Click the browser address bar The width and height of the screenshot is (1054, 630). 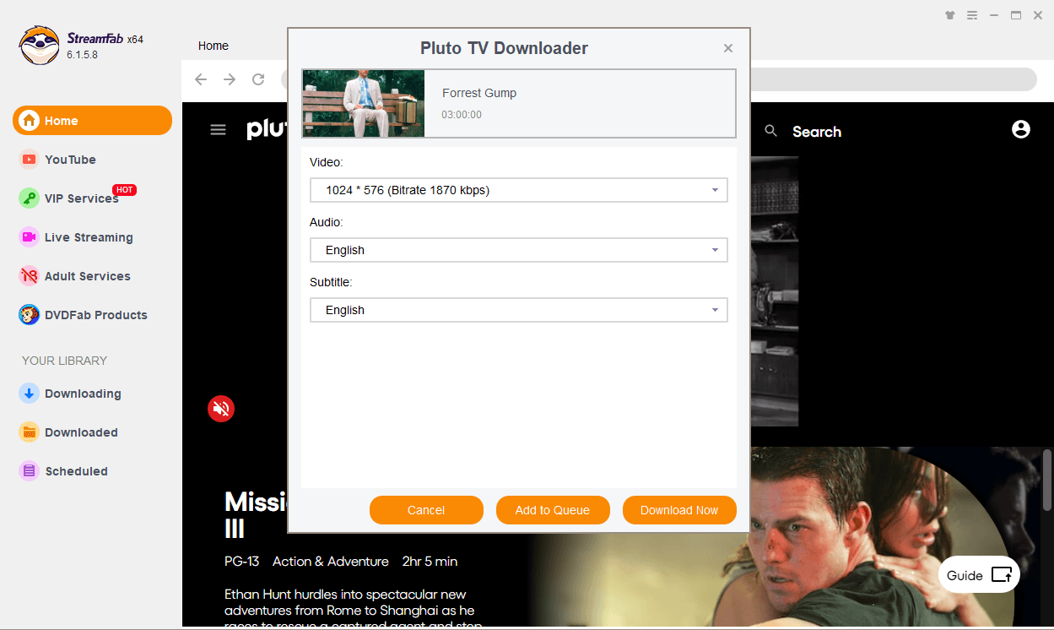893,79
